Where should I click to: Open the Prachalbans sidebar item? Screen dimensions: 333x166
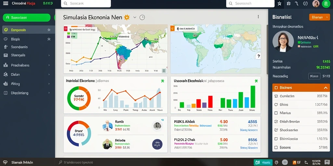tap(27, 65)
